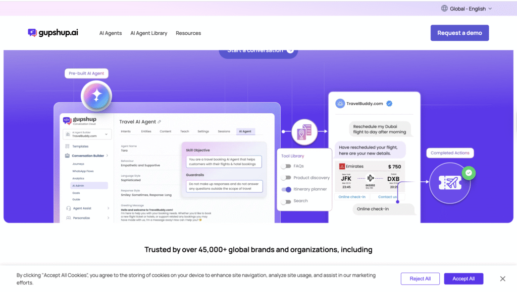517x292 pixels.
Task: Select Goals in the sidebar
Action: pos(76,193)
